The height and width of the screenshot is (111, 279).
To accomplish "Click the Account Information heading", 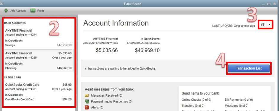I will point(116,23).
